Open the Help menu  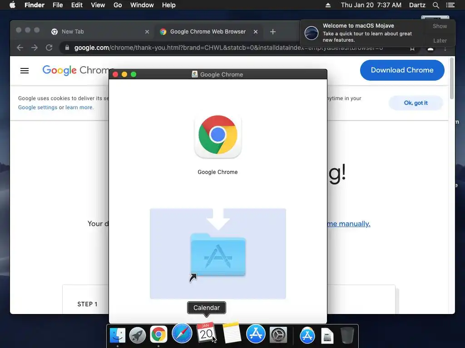[x=169, y=5]
